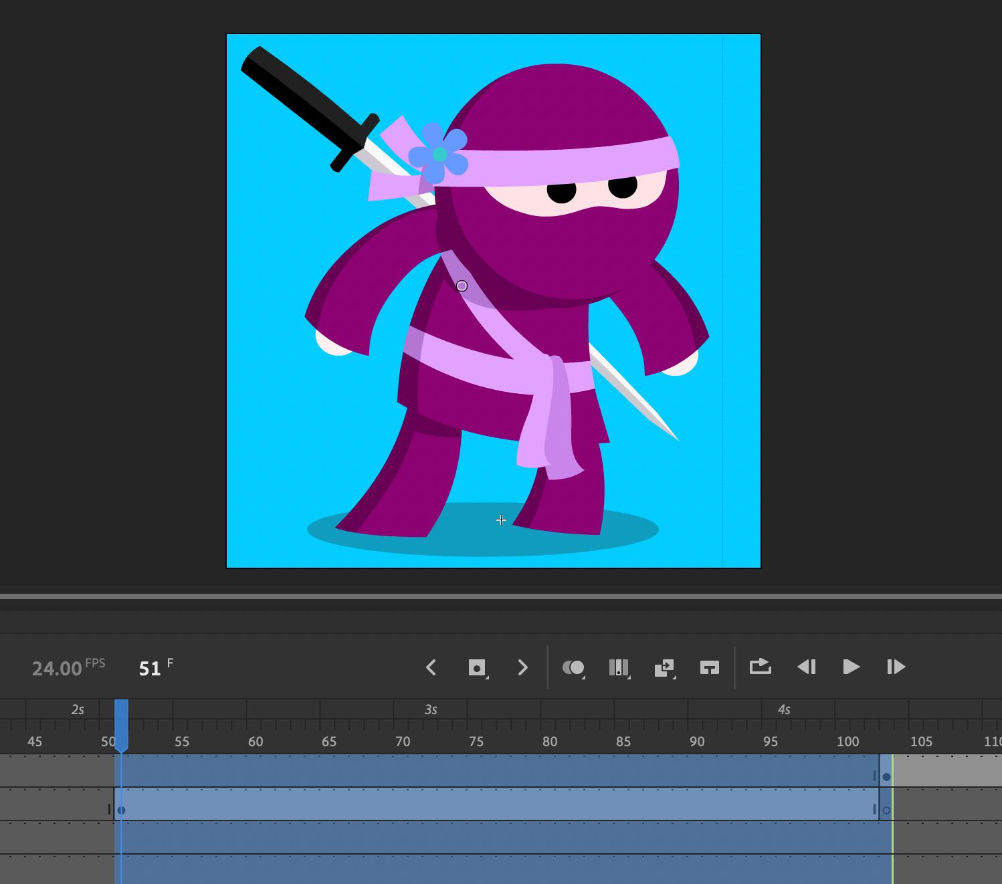
Task: Click the 24.00 FPS frame rate value
Action: (68, 667)
